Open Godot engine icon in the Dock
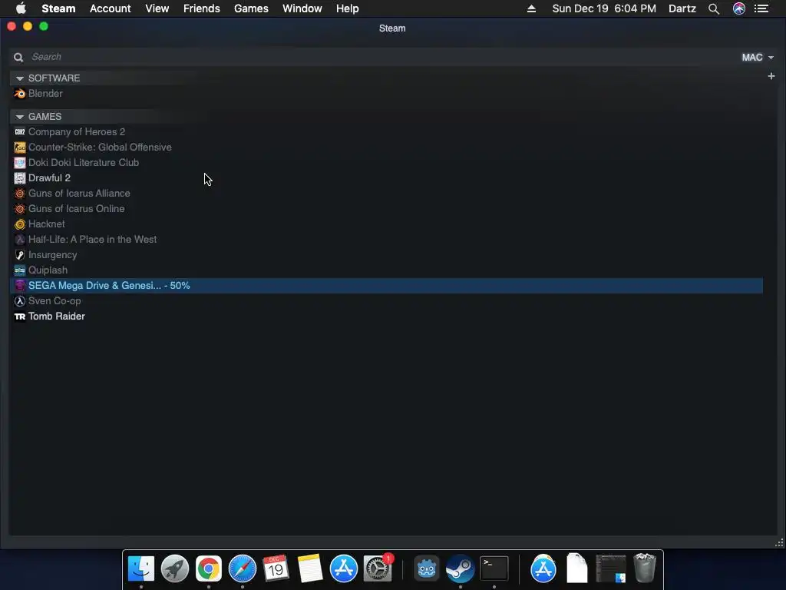The height and width of the screenshot is (590, 786). (427, 568)
